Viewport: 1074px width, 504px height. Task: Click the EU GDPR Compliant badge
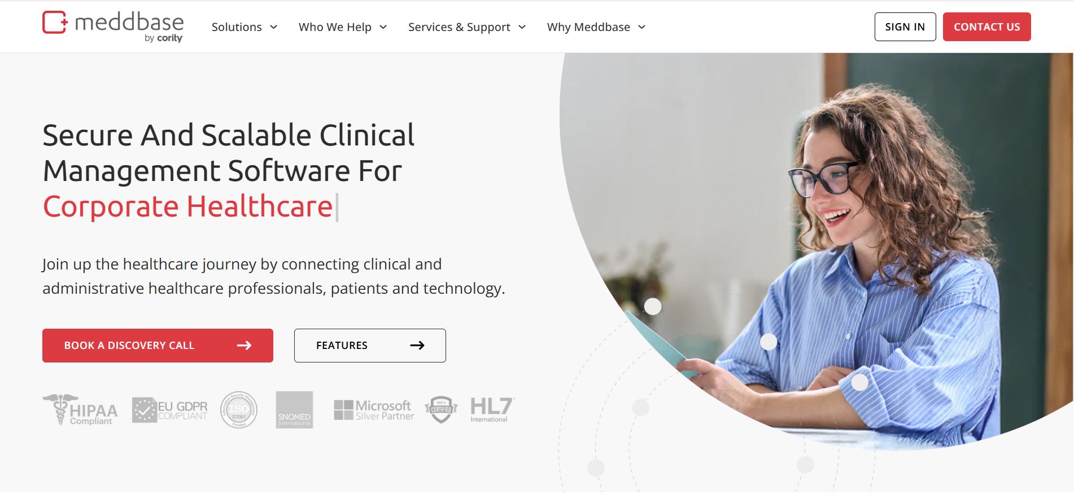coord(170,410)
